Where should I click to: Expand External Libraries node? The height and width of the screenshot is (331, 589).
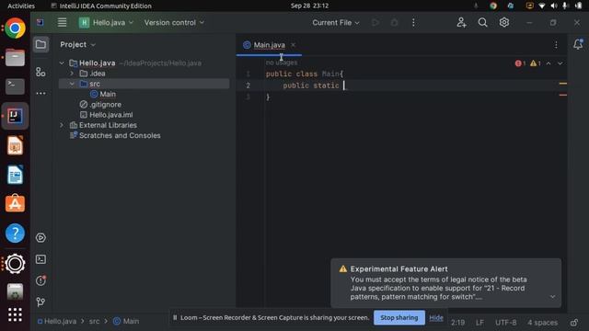pos(62,125)
